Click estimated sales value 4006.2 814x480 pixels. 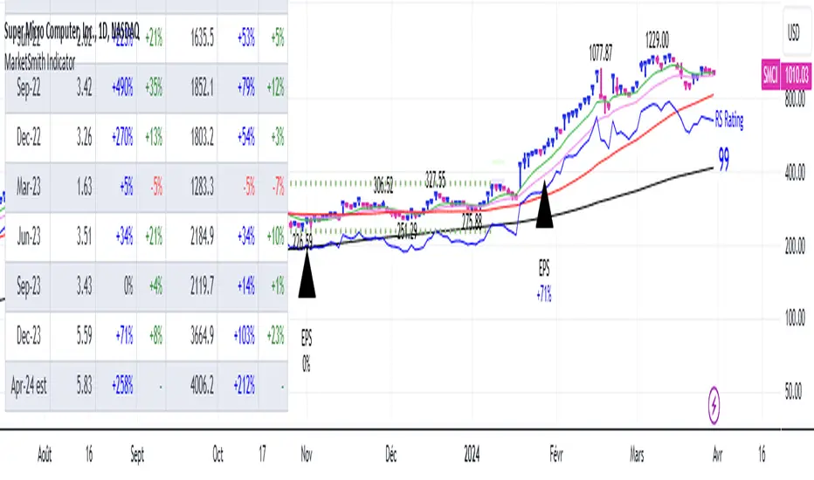(202, 386)
